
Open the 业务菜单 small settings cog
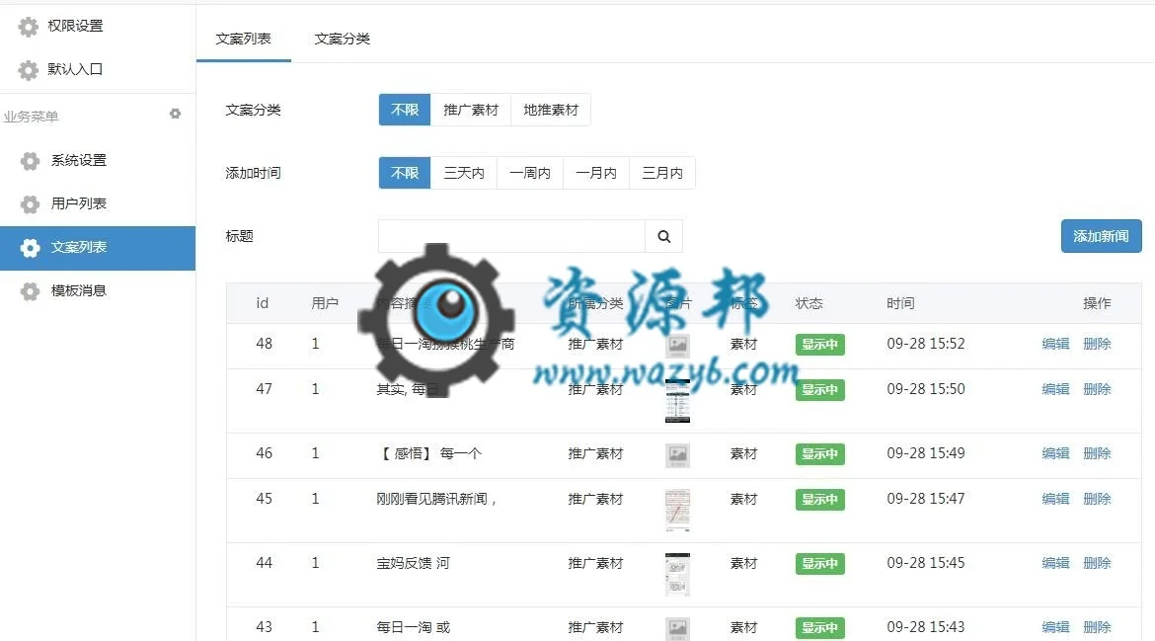click(x=175, y=114)
